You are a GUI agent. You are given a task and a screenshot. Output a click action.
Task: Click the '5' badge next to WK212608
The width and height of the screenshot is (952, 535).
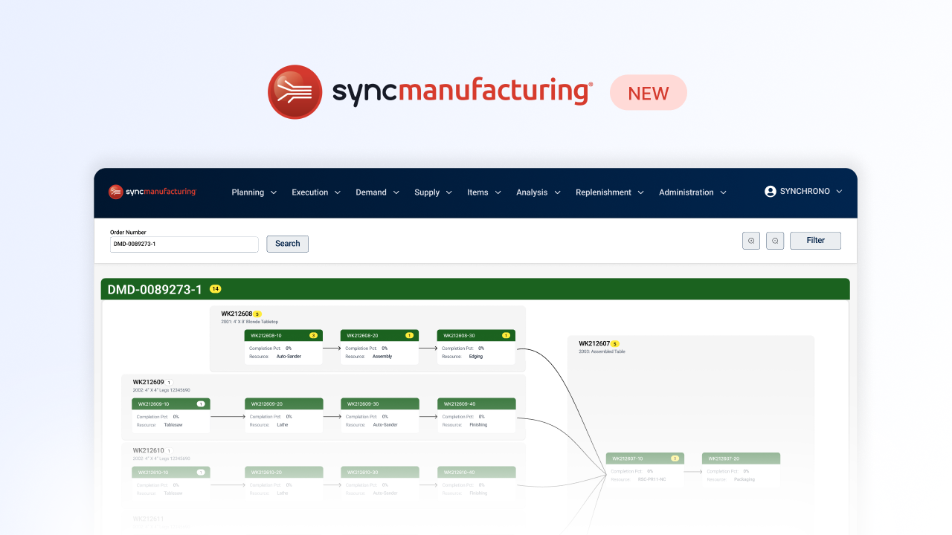(x=257, y=314)
